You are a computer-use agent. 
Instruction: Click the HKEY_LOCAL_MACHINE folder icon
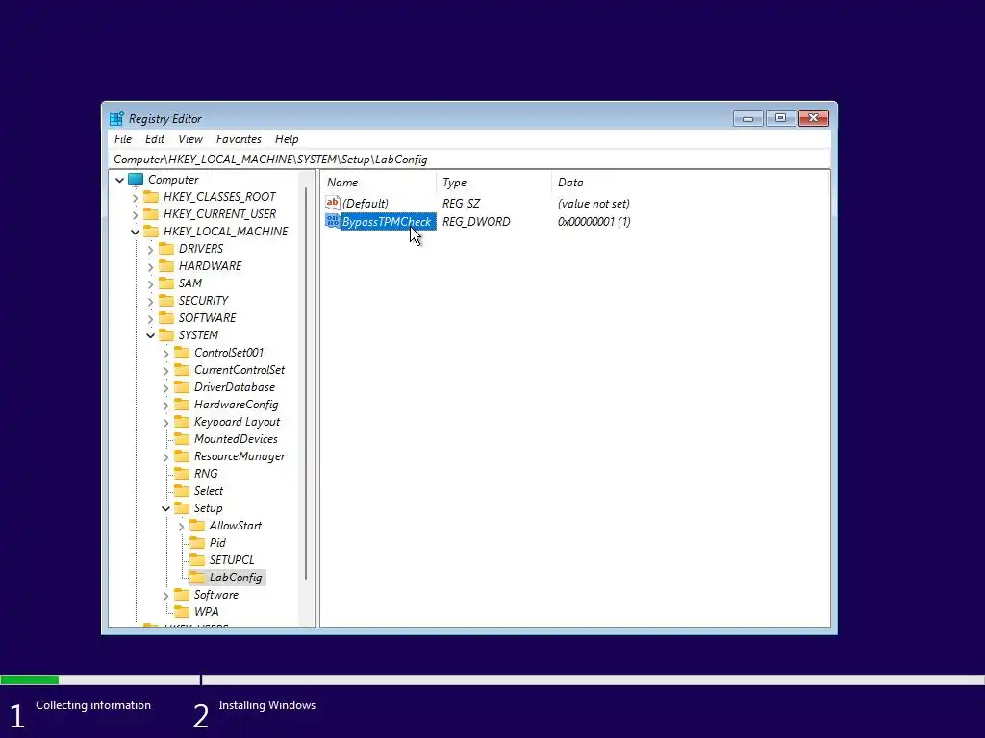(x=151, y=232)
